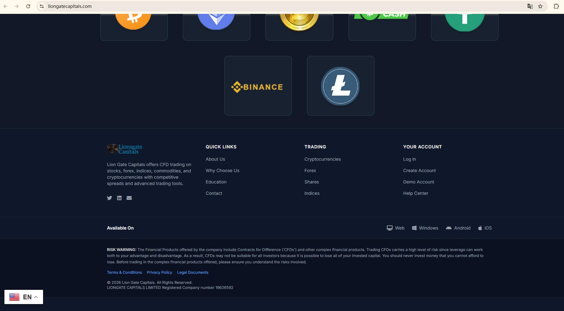
Task: Open the LinkedIn icon in footer
Action: (x=119, y=198)
